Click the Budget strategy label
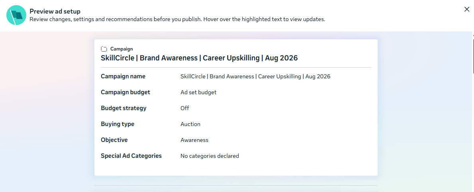The image size is (474, 192). point(123,108)
